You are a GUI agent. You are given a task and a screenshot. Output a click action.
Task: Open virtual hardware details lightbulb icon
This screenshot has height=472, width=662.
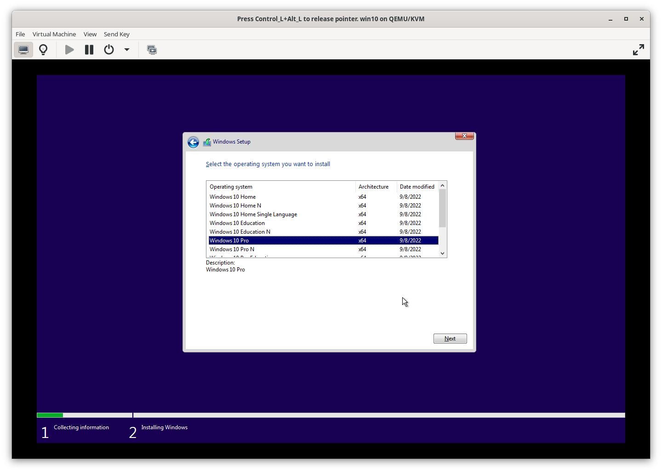tap(43, 50)
